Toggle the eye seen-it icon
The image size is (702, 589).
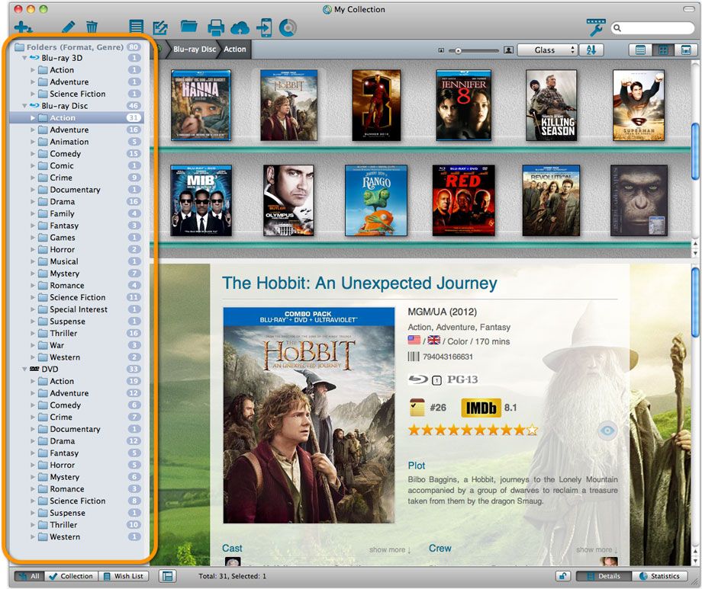point(607,431)
